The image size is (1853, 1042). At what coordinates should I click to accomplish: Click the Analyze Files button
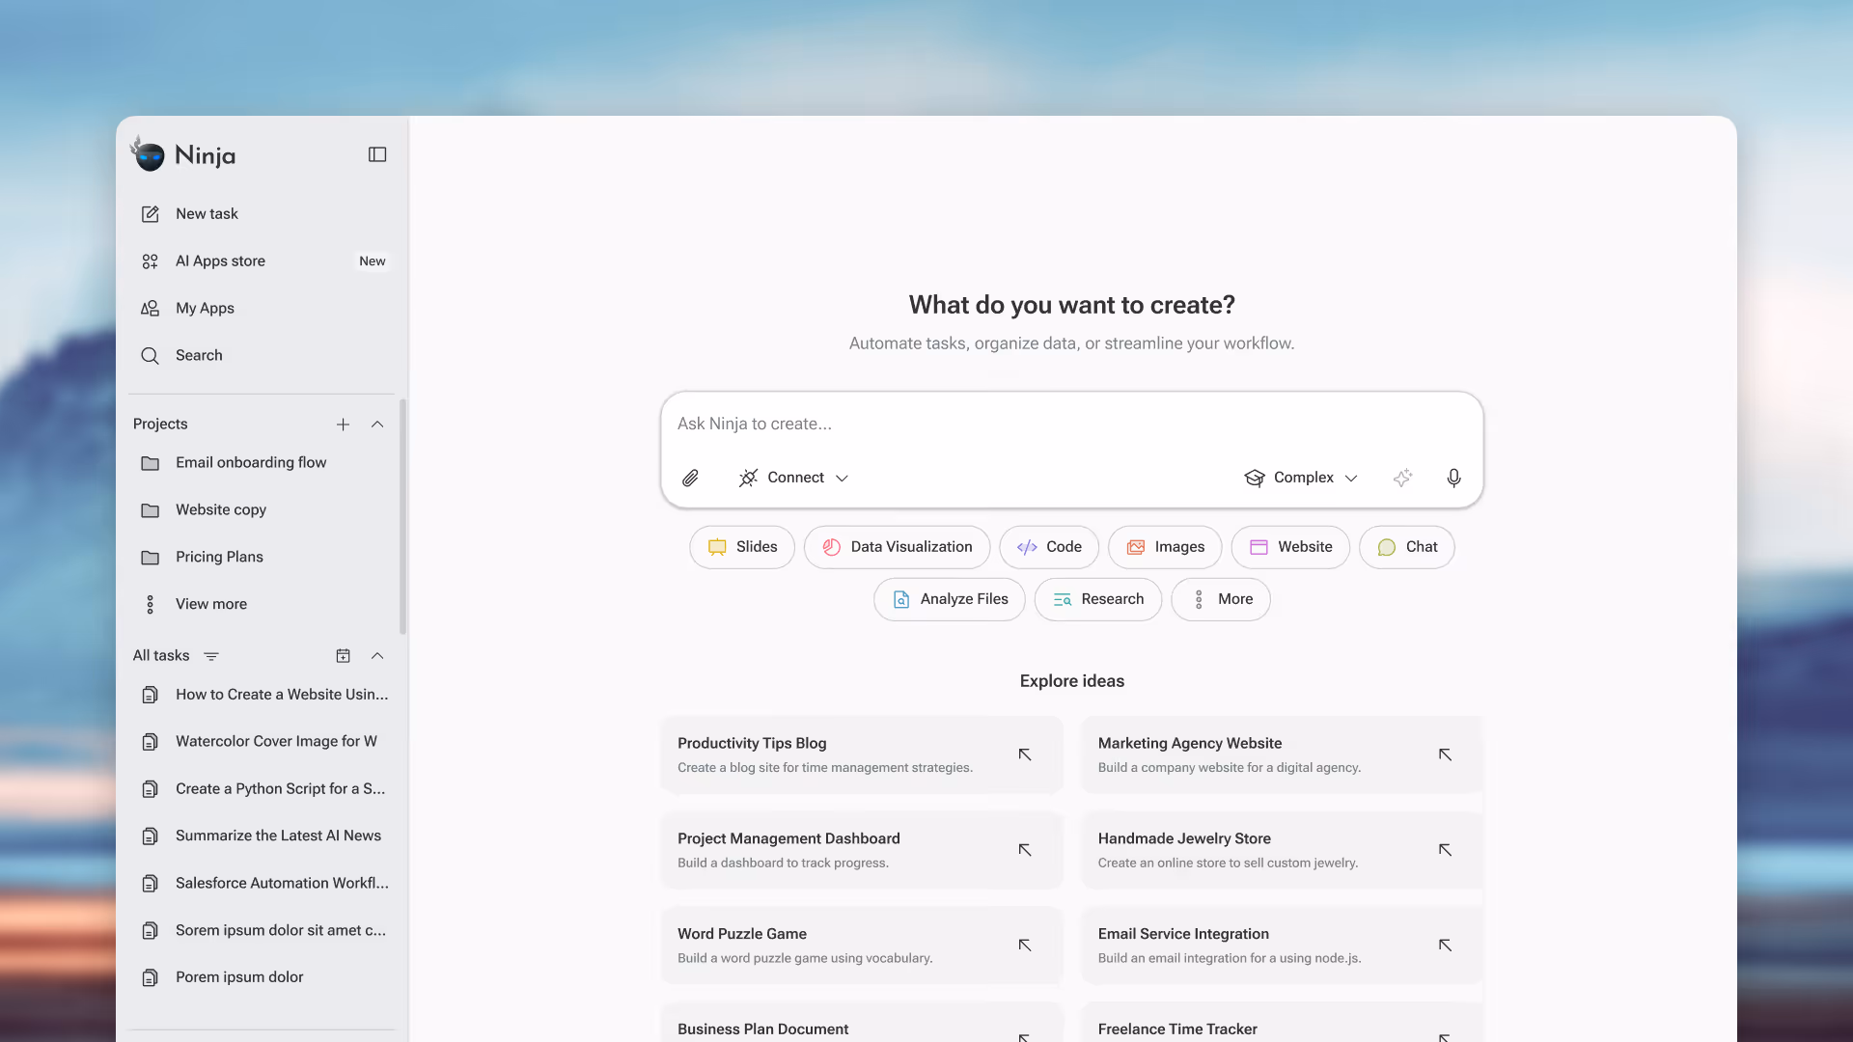(x=949, y=599)
